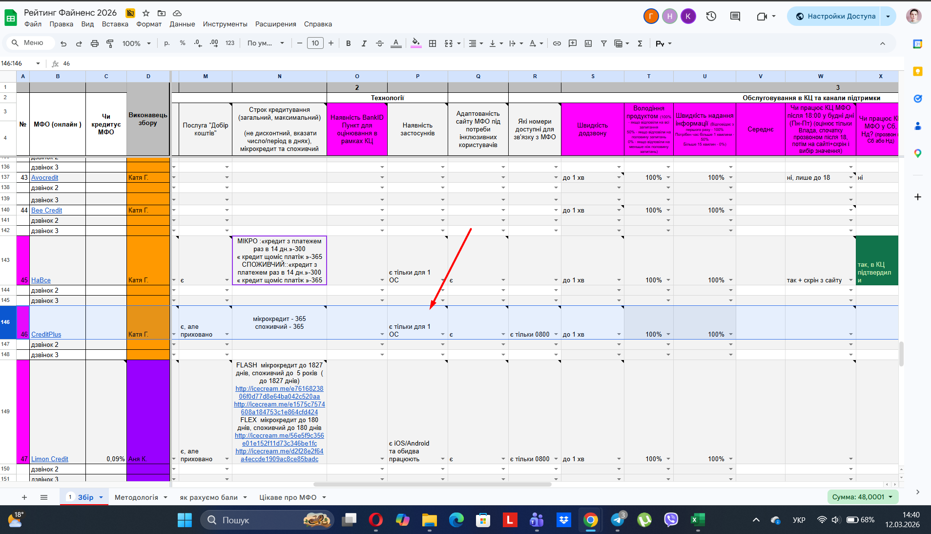Click the Undo arrow icon
The height and width of the screenshot is (534, 931).
[x=63, y=43]
